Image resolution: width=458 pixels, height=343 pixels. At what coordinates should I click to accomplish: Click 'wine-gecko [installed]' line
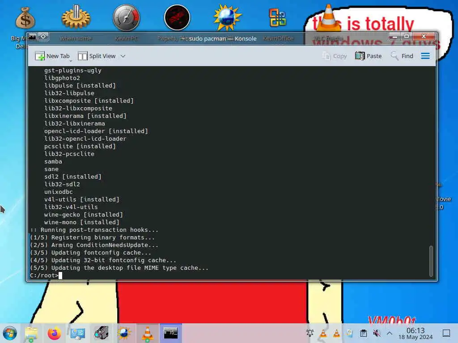(84, 214)
